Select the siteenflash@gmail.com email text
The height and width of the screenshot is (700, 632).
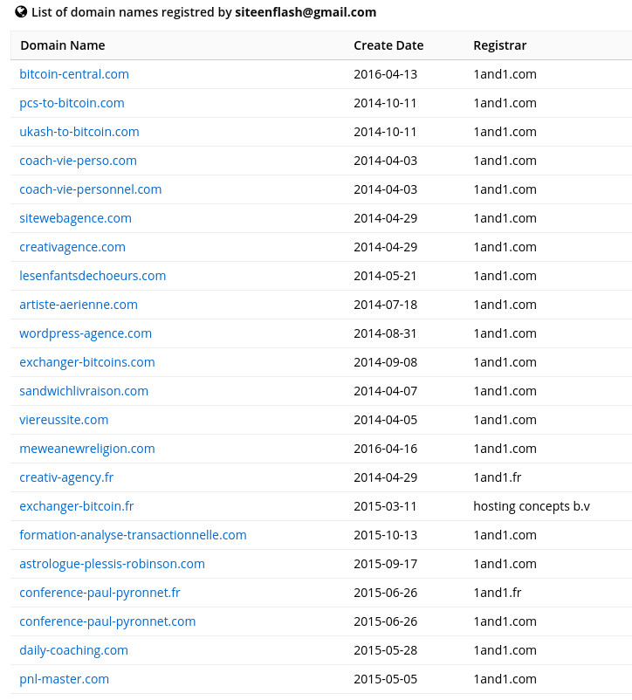pos(306,12)
